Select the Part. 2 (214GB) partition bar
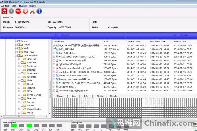 (161, 35)
